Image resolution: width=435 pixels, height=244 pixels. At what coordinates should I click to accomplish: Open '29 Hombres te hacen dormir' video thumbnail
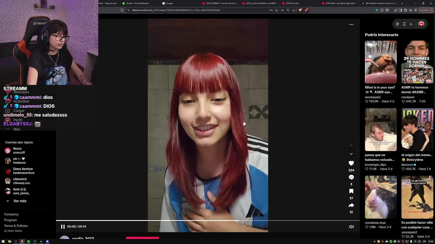(x=417, y=62)
